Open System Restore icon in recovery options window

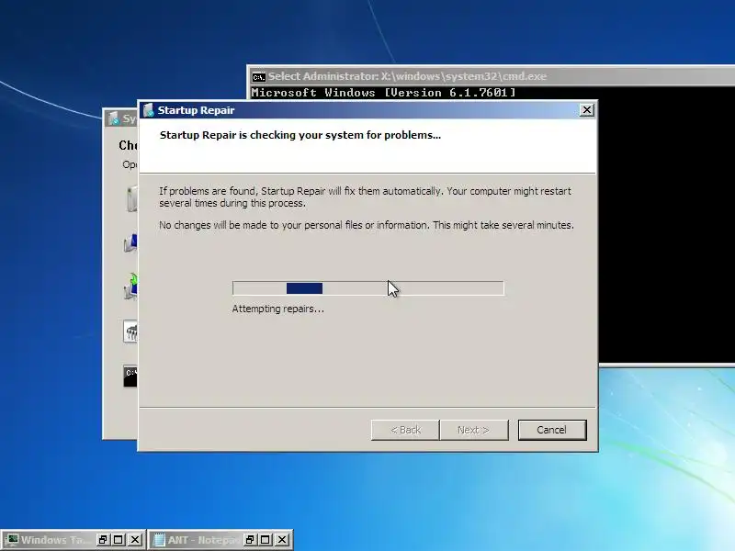(130, 243)
